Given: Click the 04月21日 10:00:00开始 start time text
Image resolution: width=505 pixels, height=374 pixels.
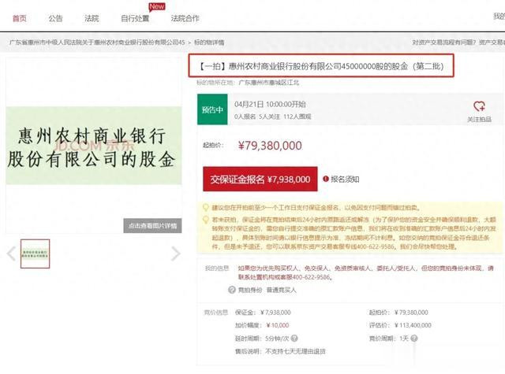Looking at the screenshot, I should pyautogui.click(x=270, y=104).
